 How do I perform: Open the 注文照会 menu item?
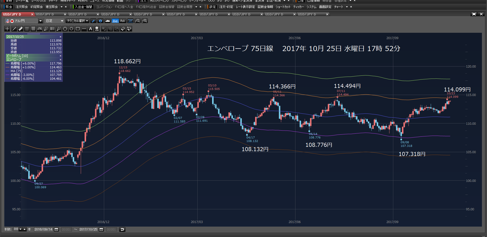click(x=22, y=7)
